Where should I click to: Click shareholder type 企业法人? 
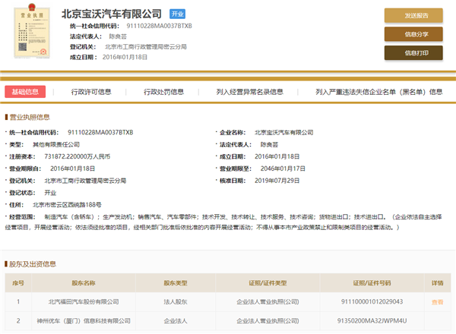pyautogui.click(x=176, y=321)
